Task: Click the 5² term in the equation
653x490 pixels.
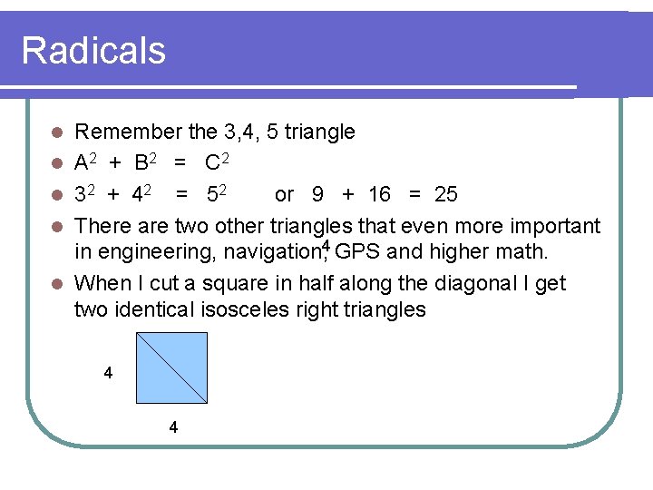Action: [x=217, y=193]
